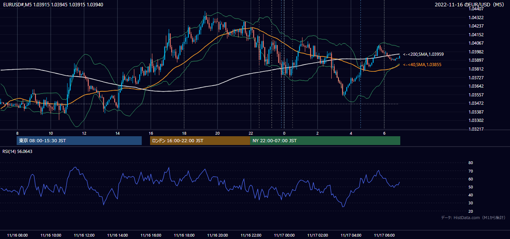Click the 11/17 04:00 time label
The height and width of the screenshot is (239, 510).
pos(351,235)
